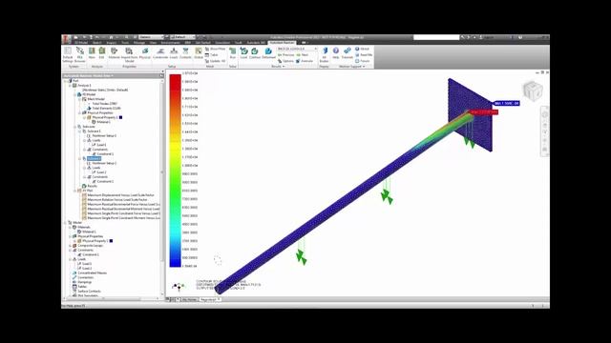Click the stress contour color legend bar
The width and height of the screenshot is (611, 343).
[175, 171]
